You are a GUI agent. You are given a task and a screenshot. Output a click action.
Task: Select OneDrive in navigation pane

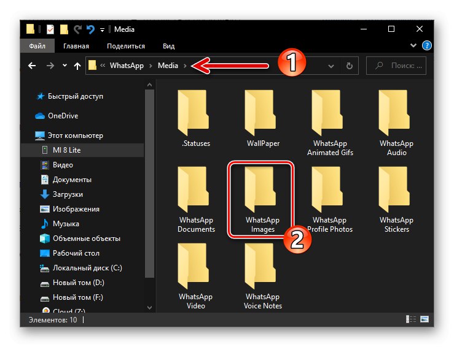click(x=57, y=116)
